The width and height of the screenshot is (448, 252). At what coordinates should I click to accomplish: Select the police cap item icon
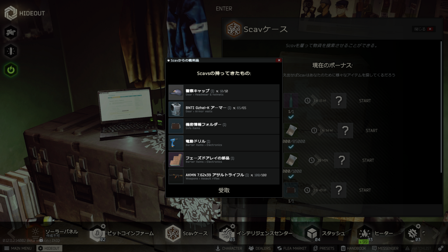pyautogui.click(x=176, y=92)
